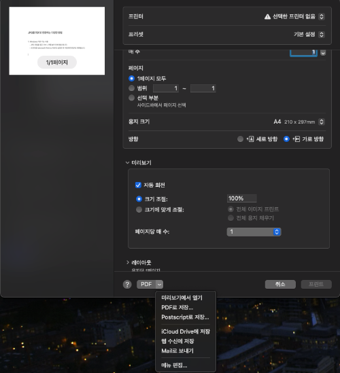Click the 취소 cancel button
Screen dimensions: 340x373
coord(280,284)
